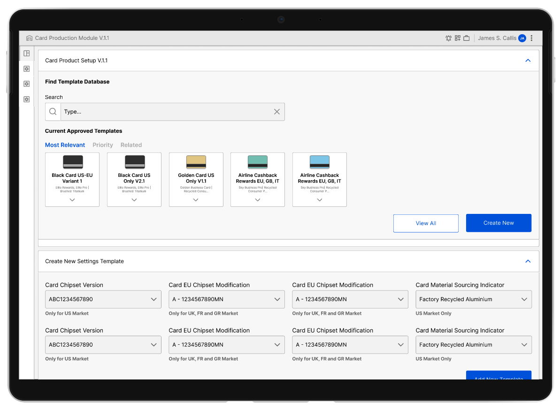560x410 pixels.
Task: Select the layout panel icon in sidebar
Action: [x=27, y=53]
